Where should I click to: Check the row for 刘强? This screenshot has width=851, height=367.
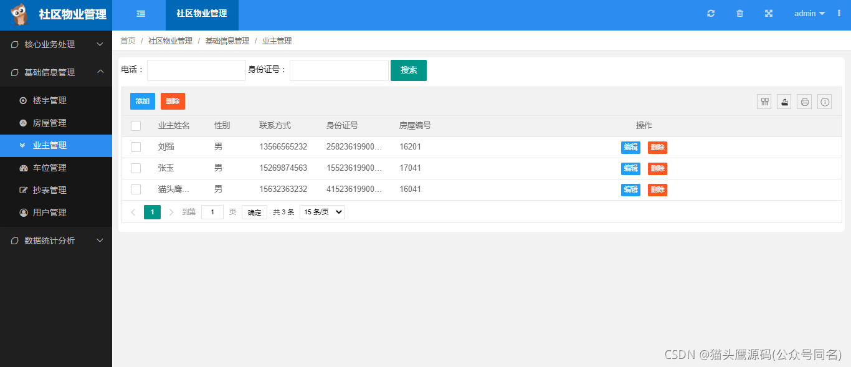click(x=136, y=147)
